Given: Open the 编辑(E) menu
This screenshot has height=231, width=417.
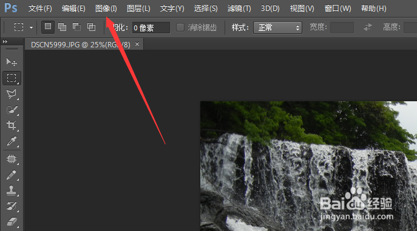Looking at the screenshot, I should click(x=73, y=8).
